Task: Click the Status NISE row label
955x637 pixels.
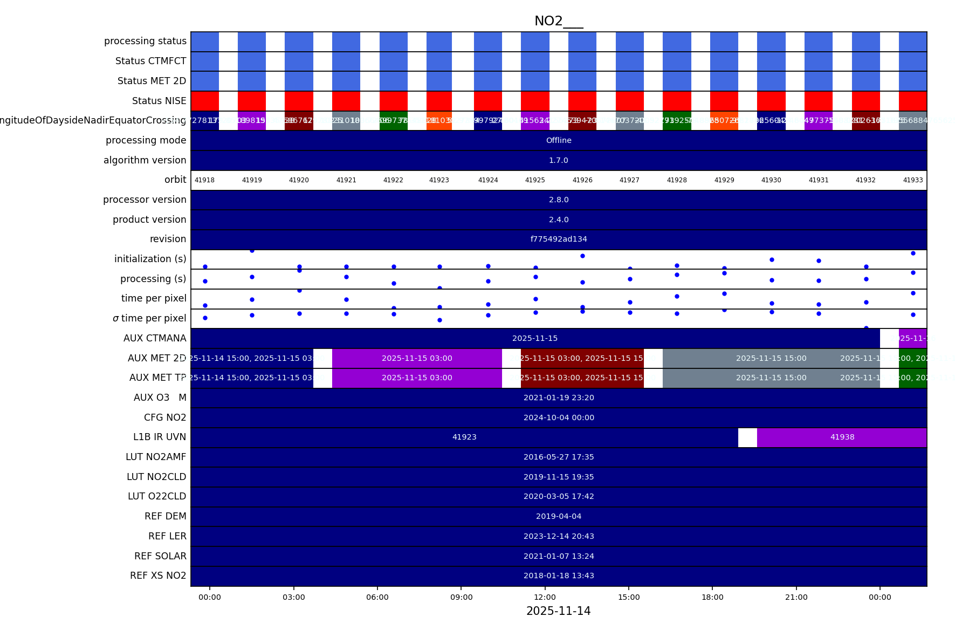Action: pyautogui.click(x=159, y=101)
